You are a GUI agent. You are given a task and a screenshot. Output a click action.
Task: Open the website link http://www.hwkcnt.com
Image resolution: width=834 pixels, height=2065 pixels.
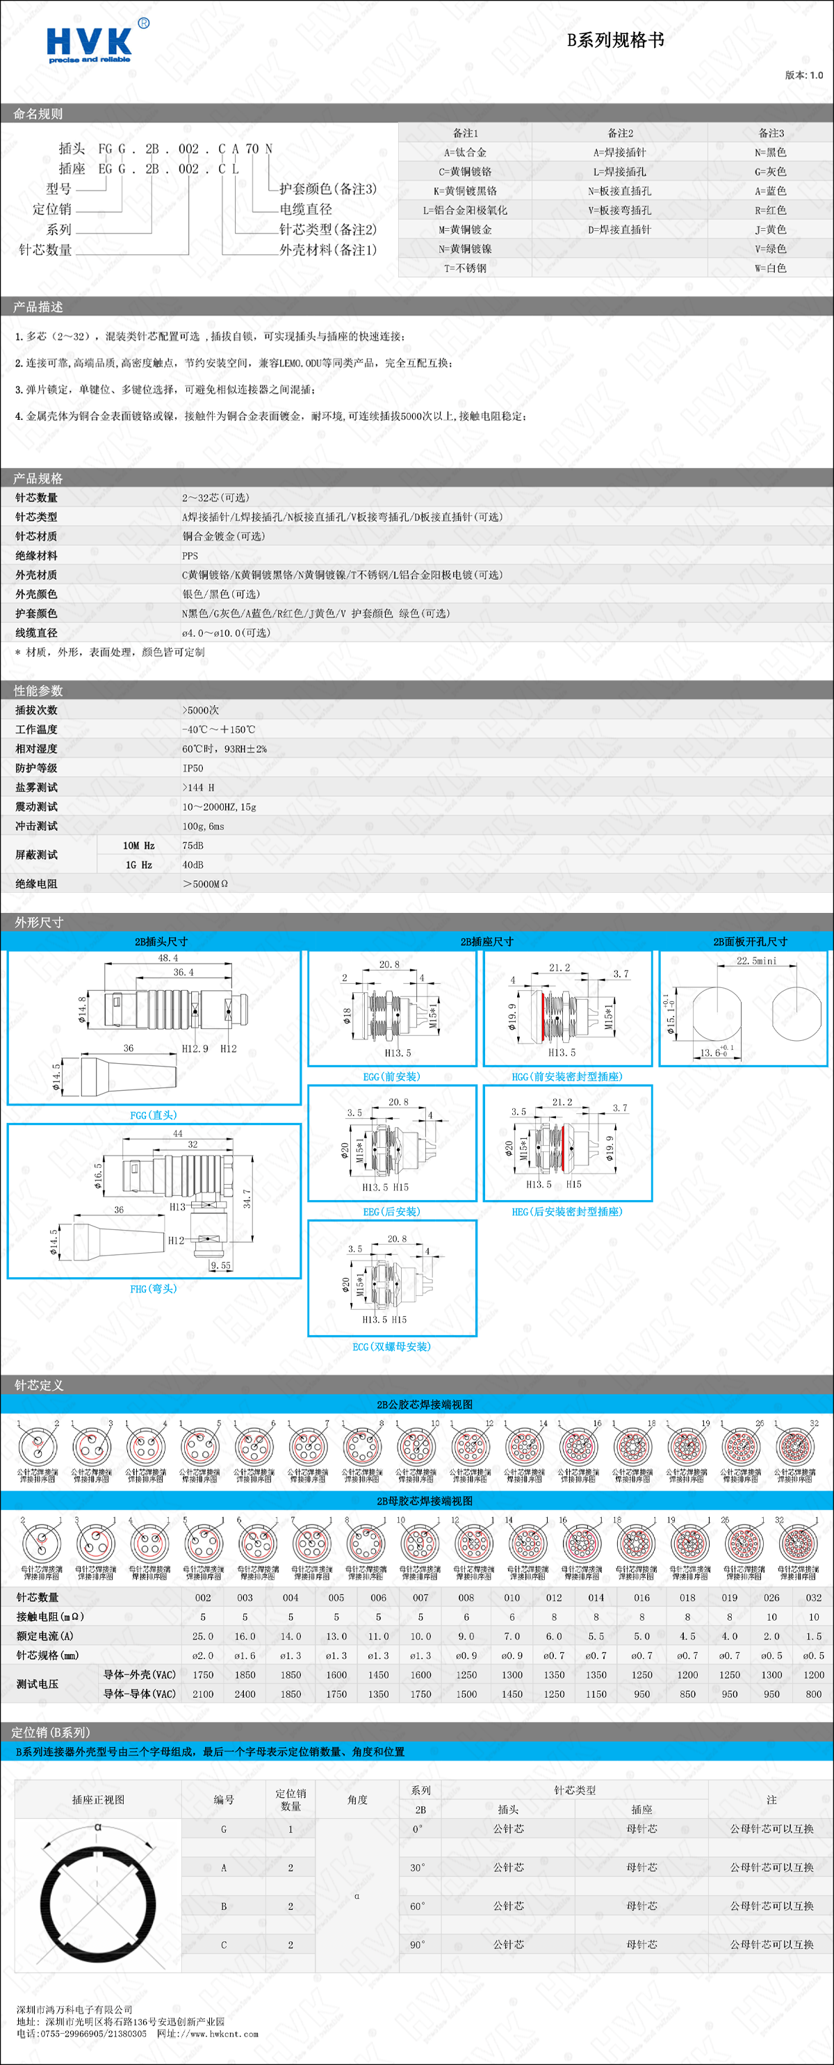click(x=208, y=2034)
